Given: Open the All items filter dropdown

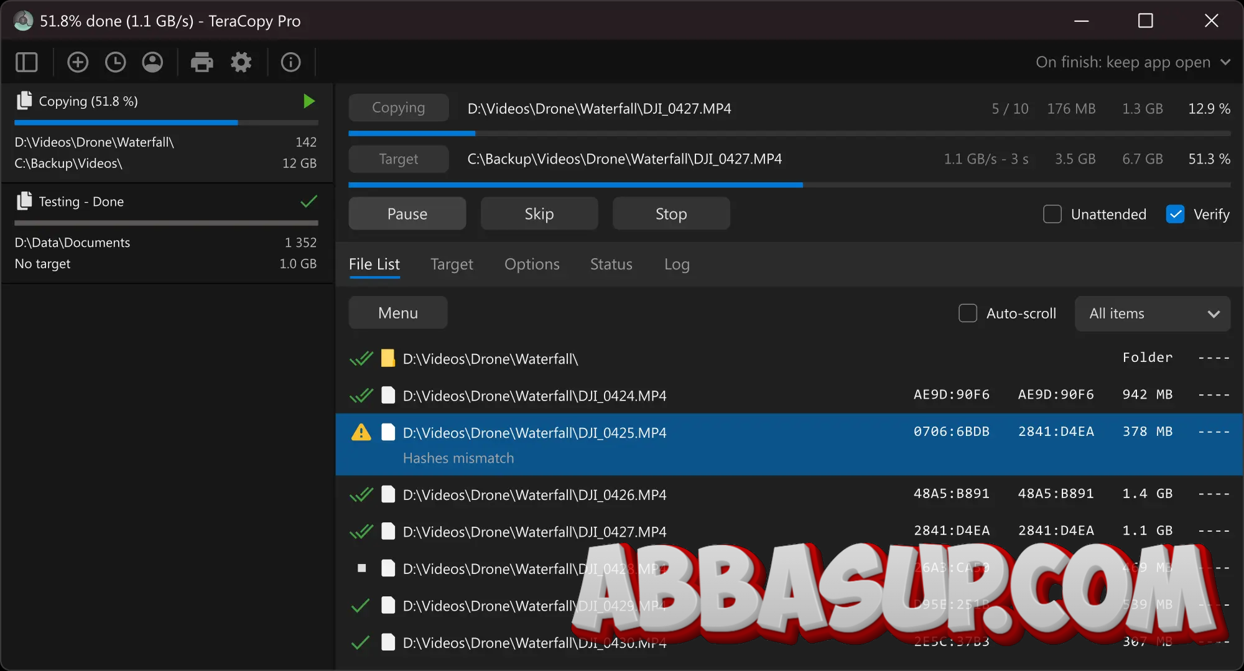Looking at the screenshot, I should coord(1153,313).
